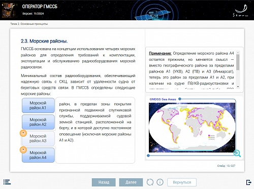This screenshot has height=189, width=254.
Task: Open the info icon
Action: coord(160,182)
